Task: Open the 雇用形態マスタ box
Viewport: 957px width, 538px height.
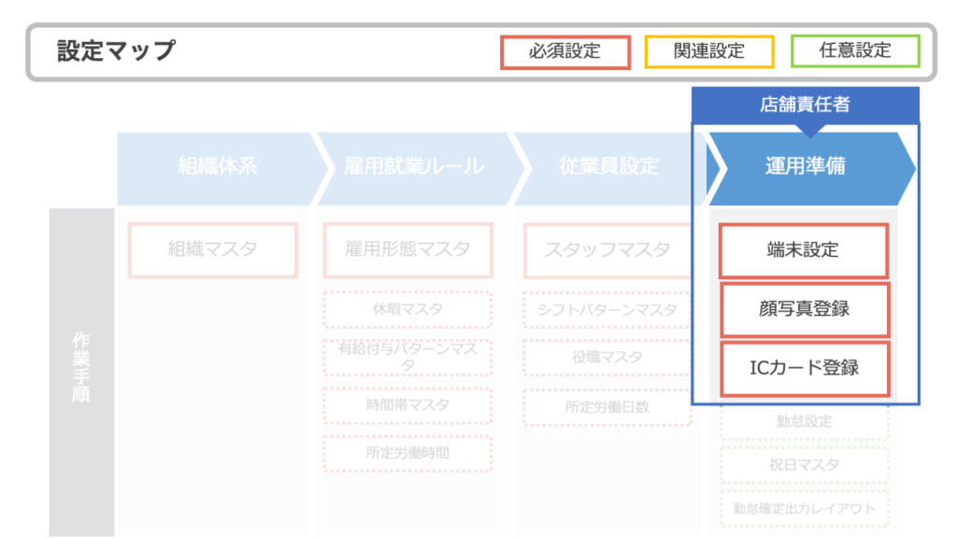Action: [x=407, y=249]
